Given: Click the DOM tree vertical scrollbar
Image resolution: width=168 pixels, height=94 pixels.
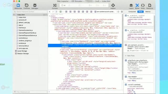Looking at the screenshot, I should (123, 47).
